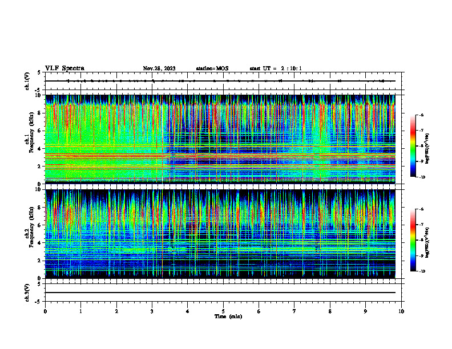Select the 'ch.3(V)' waveform axis label
Image resolution: width=452 pixels, height=349 pixels.
[x=27, y=293]
